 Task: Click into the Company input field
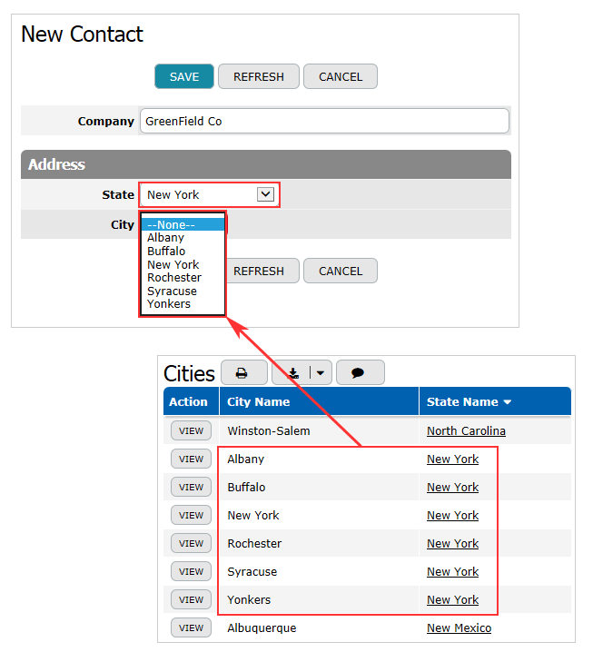[324, 121]
